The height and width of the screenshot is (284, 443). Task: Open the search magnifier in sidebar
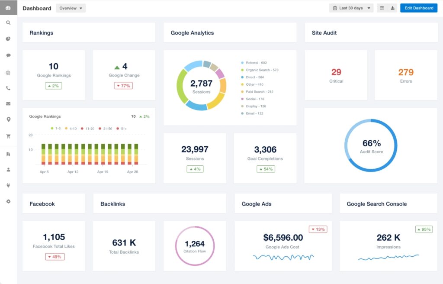[8, 23]
